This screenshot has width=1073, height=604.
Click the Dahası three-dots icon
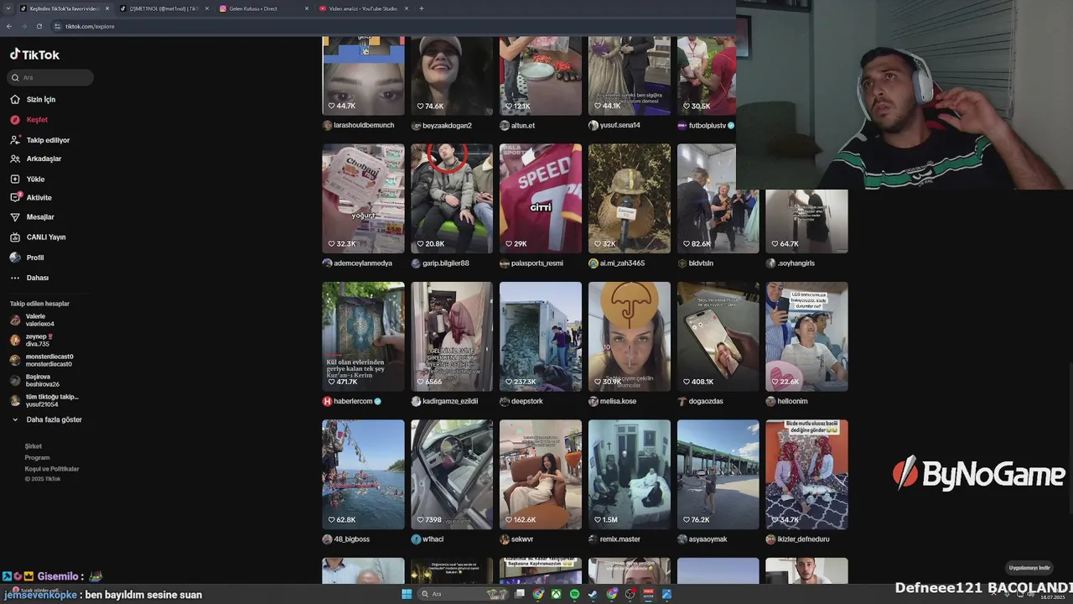(15, 278)
